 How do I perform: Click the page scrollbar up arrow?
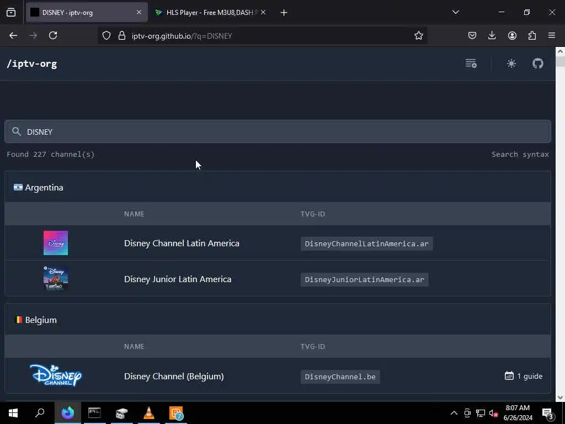pos(560,51)
